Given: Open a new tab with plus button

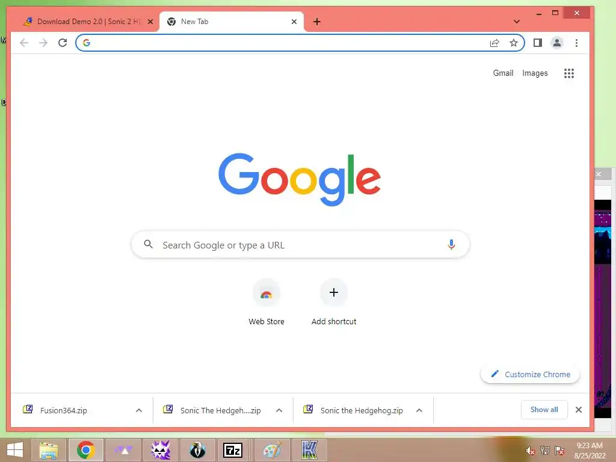Looking at the screenshot, I should coord(317,22).
